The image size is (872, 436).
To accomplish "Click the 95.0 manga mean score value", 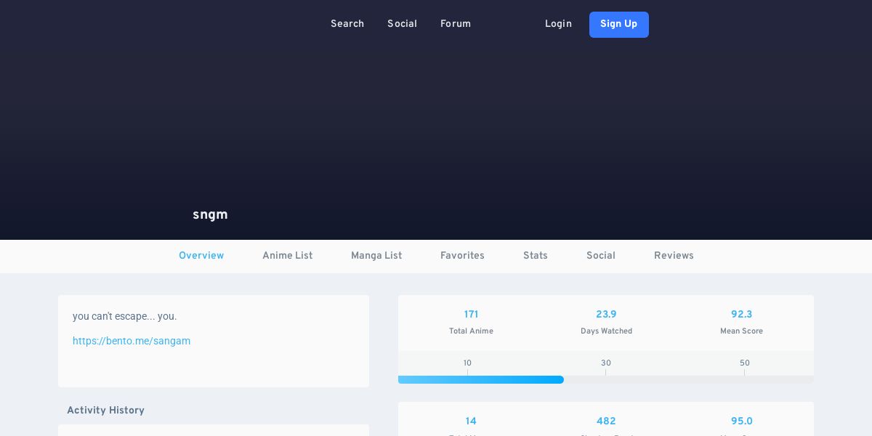I will 742,421.
